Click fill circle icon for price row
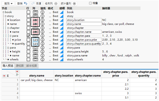The height and width of the screenshot is (101, 159). coord(42,40)
